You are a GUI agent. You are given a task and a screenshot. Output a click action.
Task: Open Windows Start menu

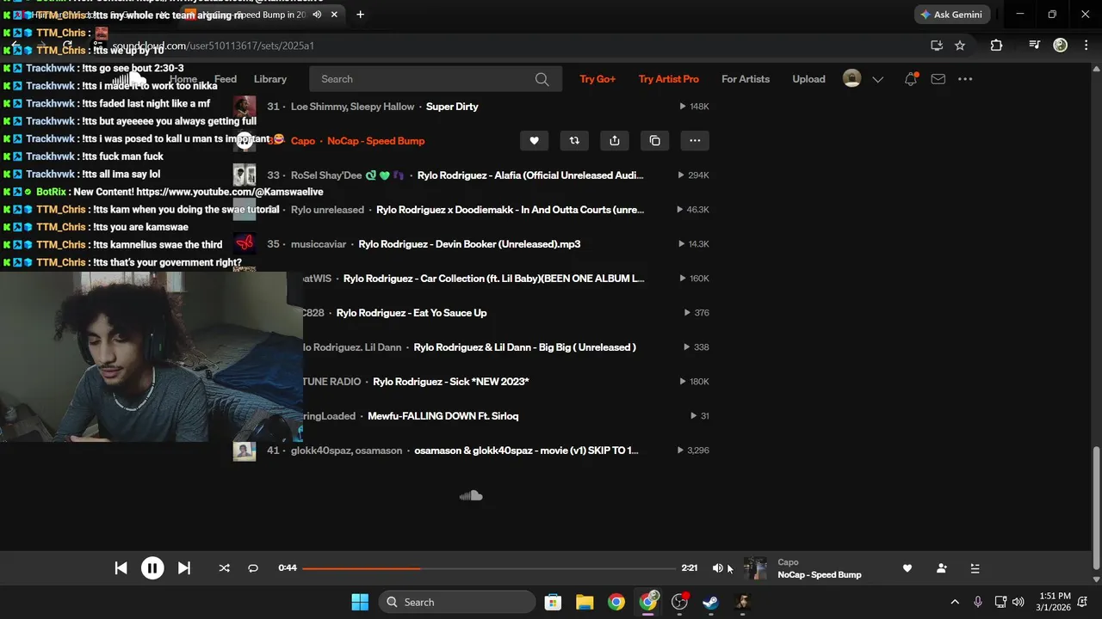[x=360, y=602]
